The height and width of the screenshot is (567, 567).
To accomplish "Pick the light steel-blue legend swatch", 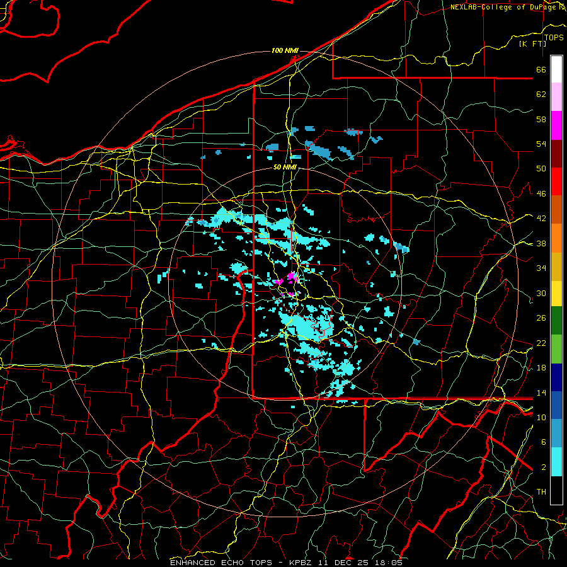I will pos(556,434).
